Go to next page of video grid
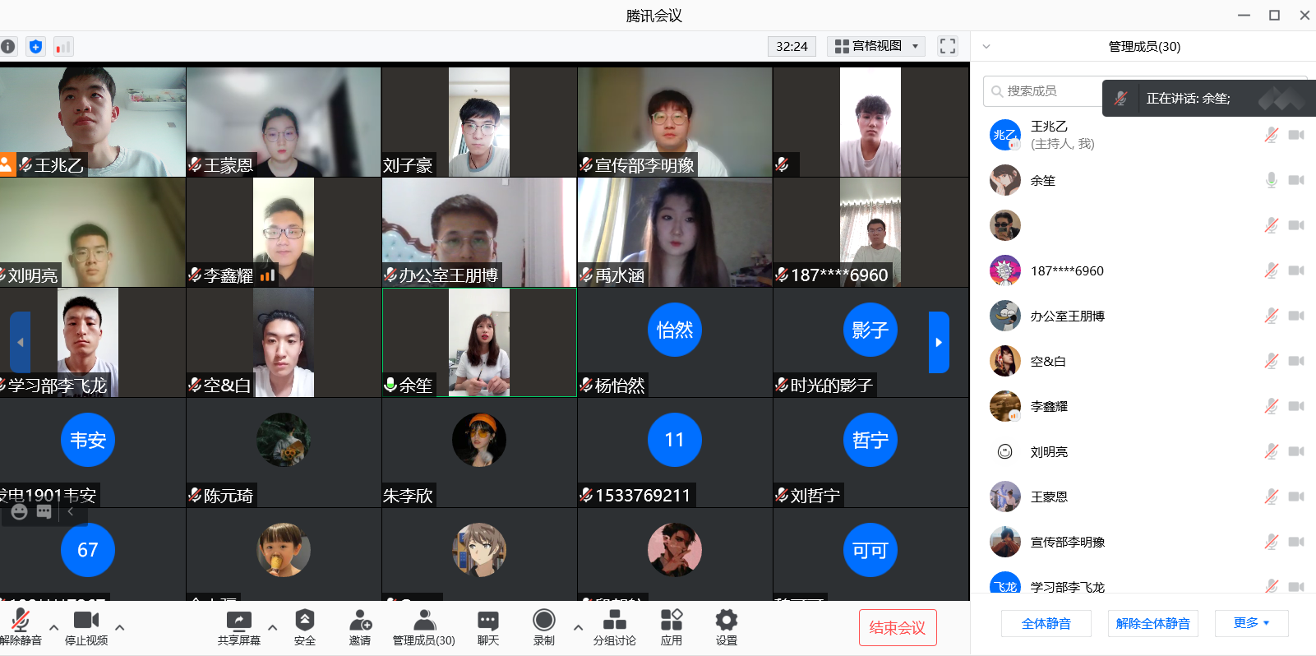 [938, 342]
